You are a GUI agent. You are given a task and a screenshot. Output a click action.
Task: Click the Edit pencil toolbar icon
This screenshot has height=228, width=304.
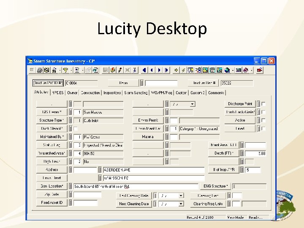coord(120,70)
